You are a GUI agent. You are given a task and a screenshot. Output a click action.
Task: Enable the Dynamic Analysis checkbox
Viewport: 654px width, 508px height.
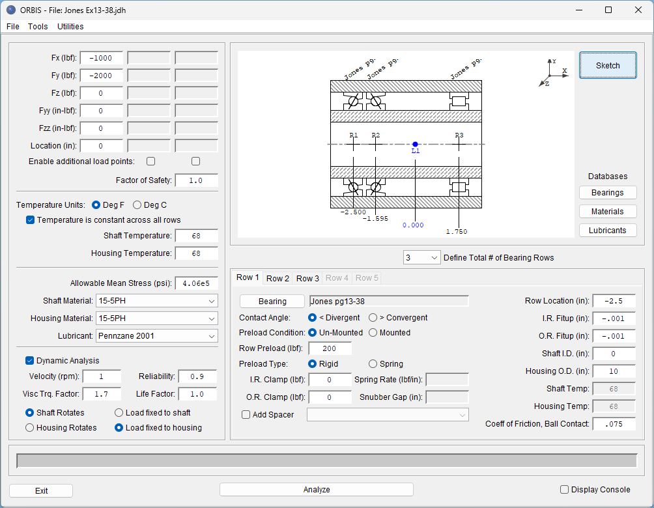(30, 360)
